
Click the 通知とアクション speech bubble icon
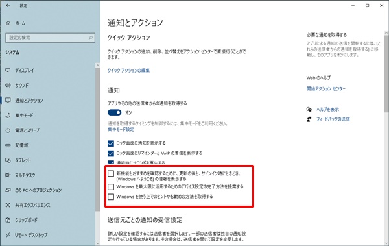(x=8, y=100)
